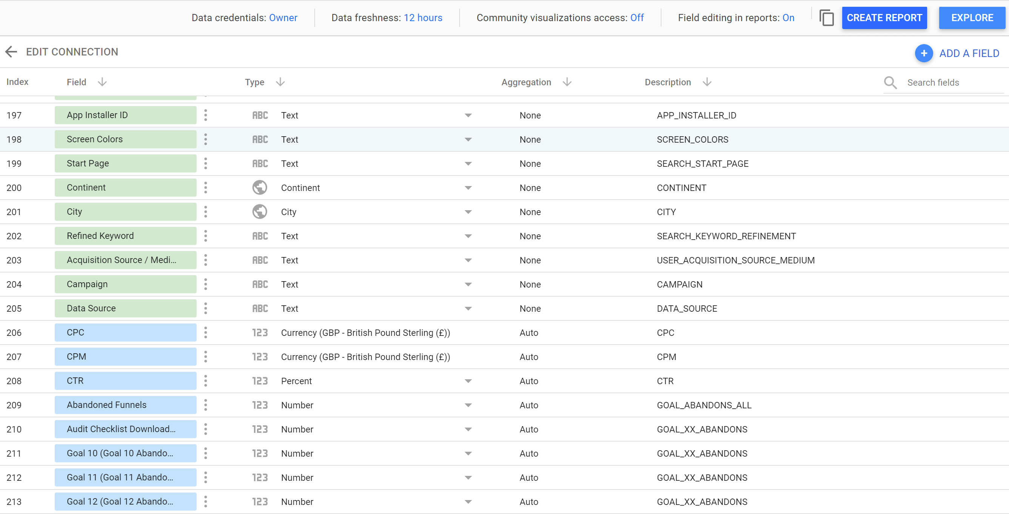Screen dimensions: 1009x514
Task: Click Auto aggregation for CTR row
Action: [529, 381]
